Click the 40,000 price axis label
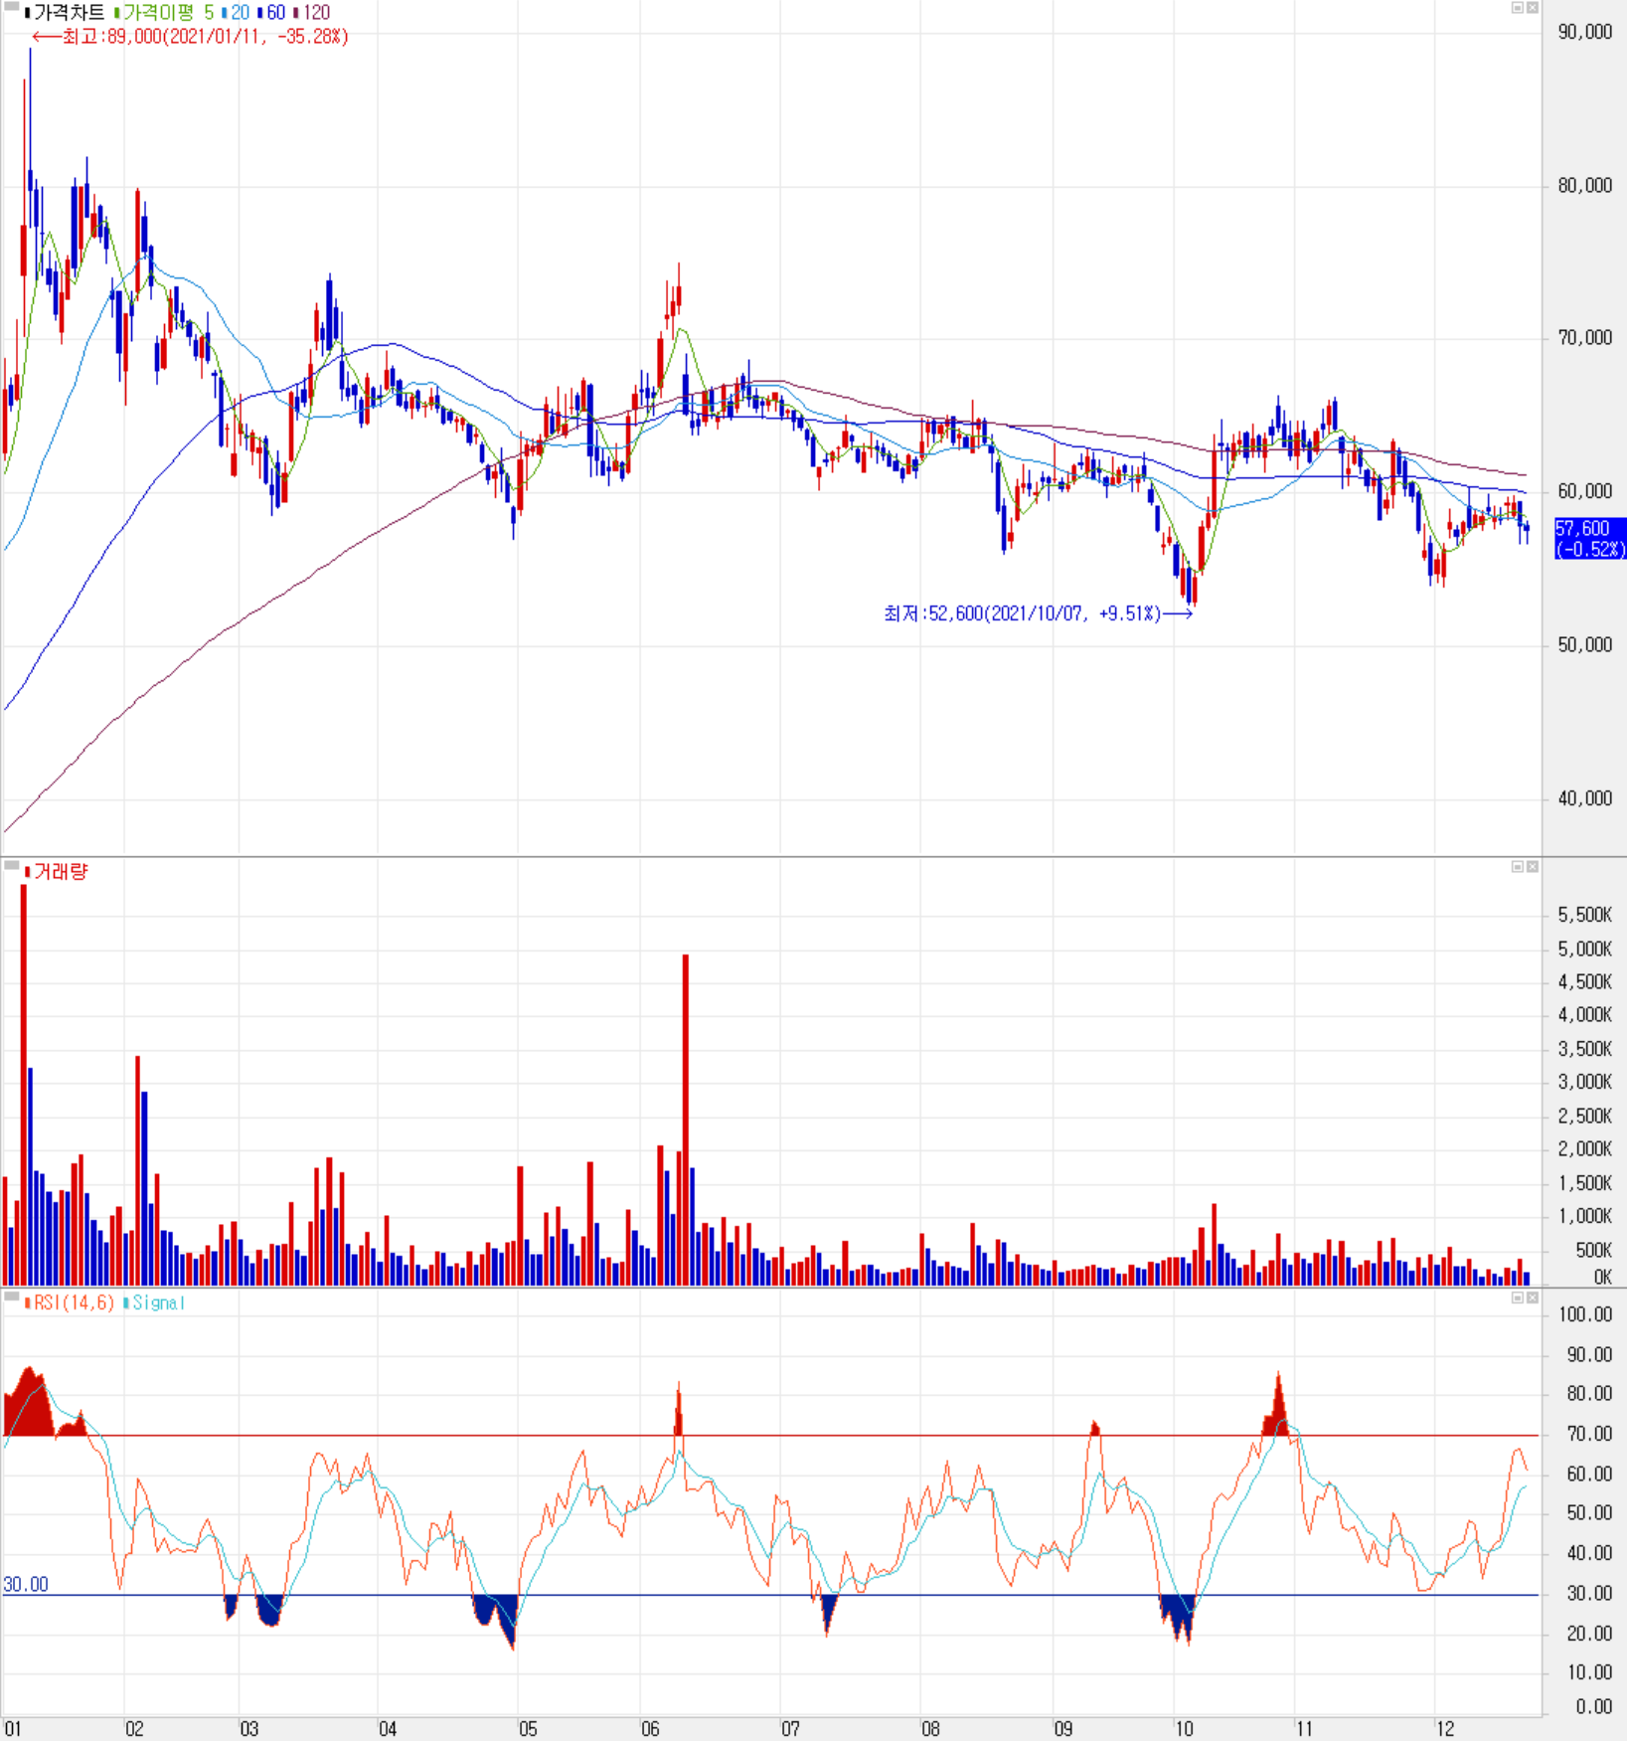The width and height of the screenshot is (1627, 1741). [1585, 798]
